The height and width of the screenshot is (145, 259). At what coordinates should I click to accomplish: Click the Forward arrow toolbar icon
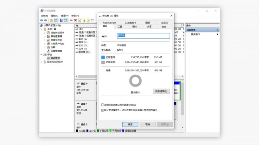pyautogui.click(x=46, y=20)
